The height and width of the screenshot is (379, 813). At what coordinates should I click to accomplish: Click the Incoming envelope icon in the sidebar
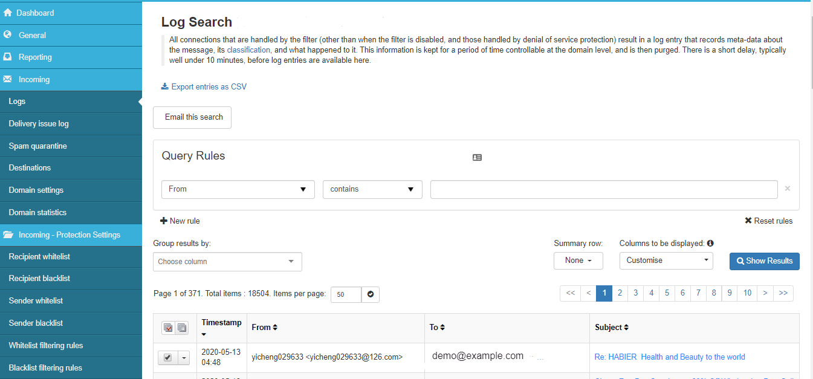(8, 79)
